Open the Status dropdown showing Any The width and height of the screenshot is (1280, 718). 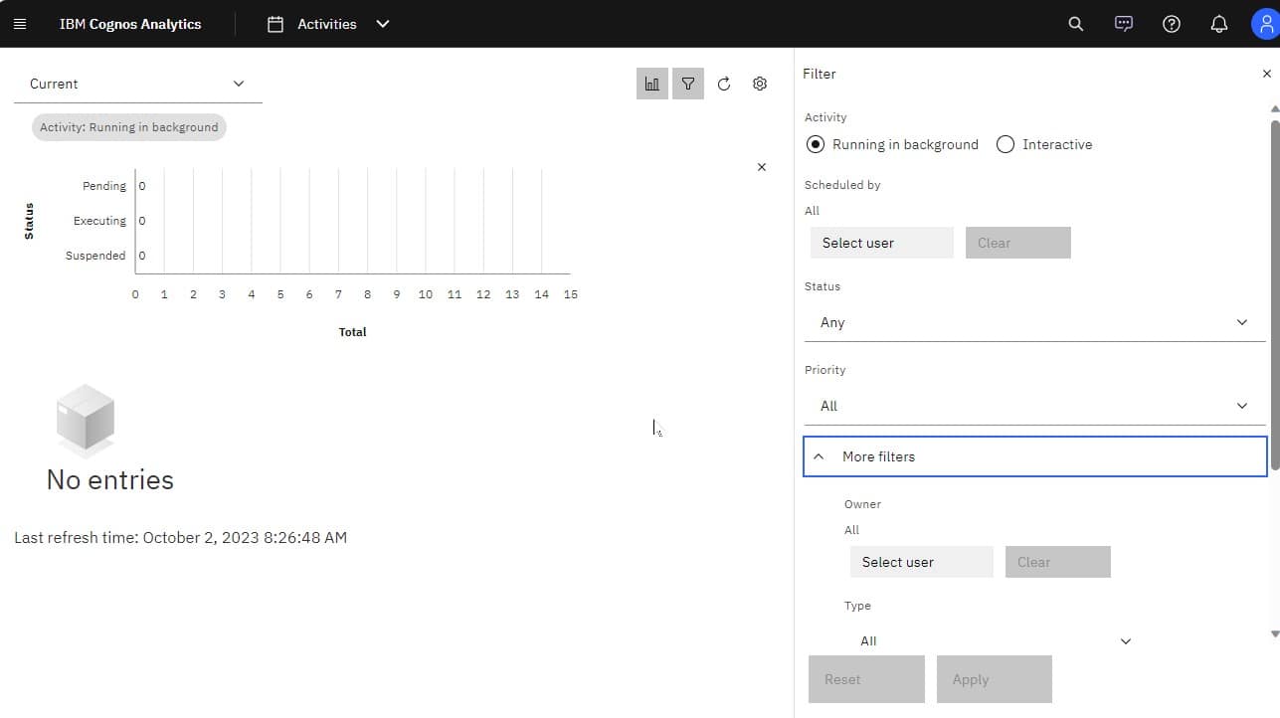[x=1034, y=321]
